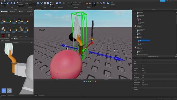
Task: Select the highlighted Explorer item
Action: pyautogui.click(x=144, y=40)
